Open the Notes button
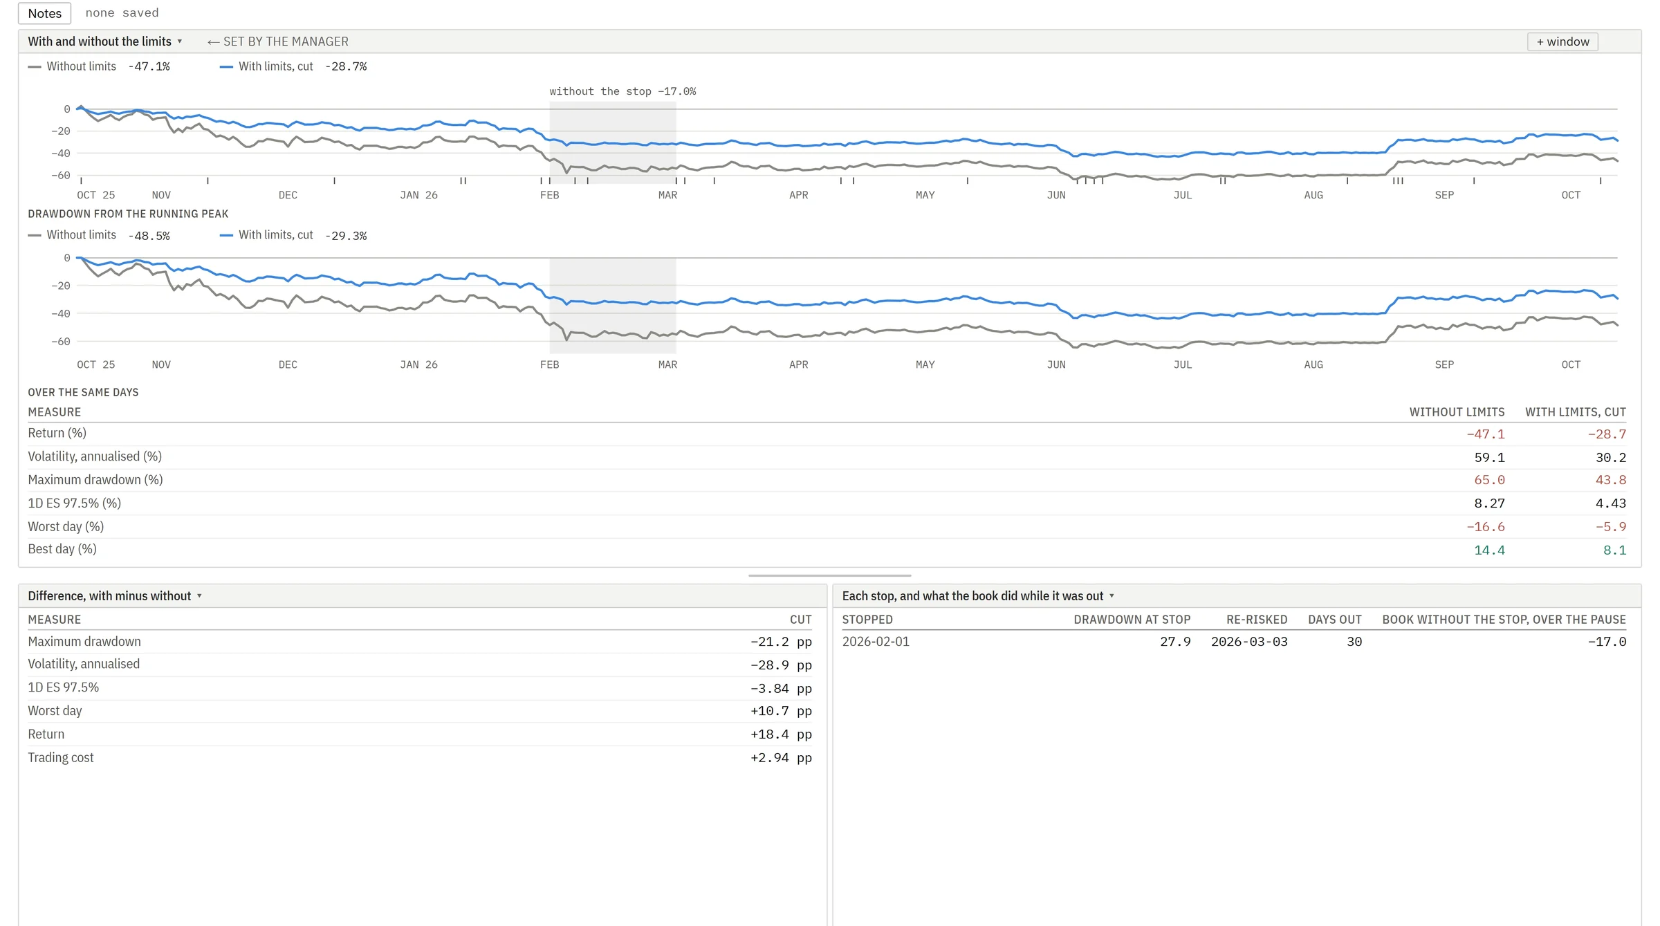 click(x=44, y=13)
